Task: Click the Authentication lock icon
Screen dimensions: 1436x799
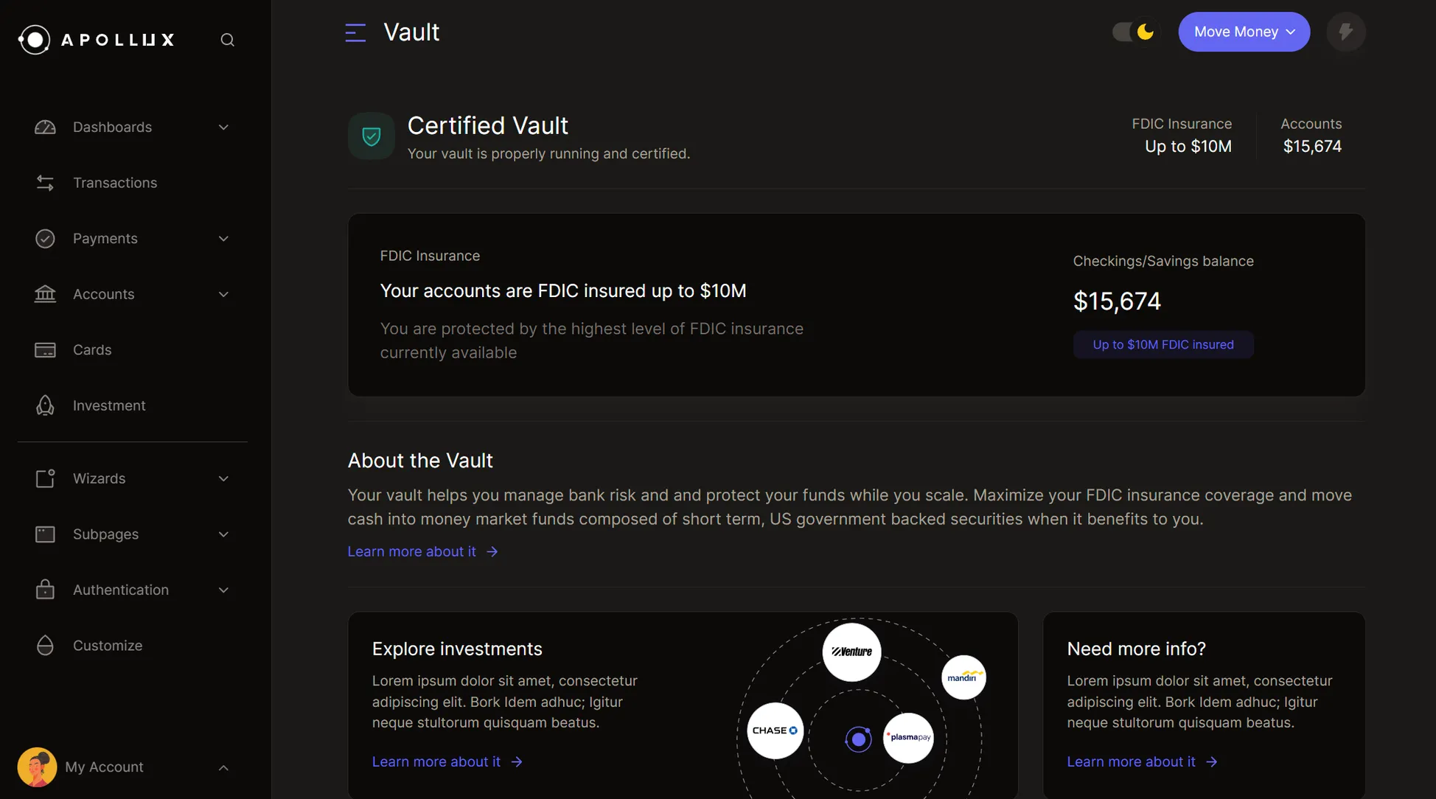Action: [x=45, y=590]
